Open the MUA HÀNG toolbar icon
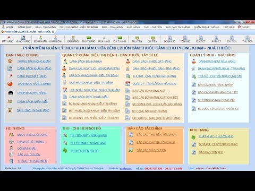This screenshot has width=255, height=191. point(104,39)
